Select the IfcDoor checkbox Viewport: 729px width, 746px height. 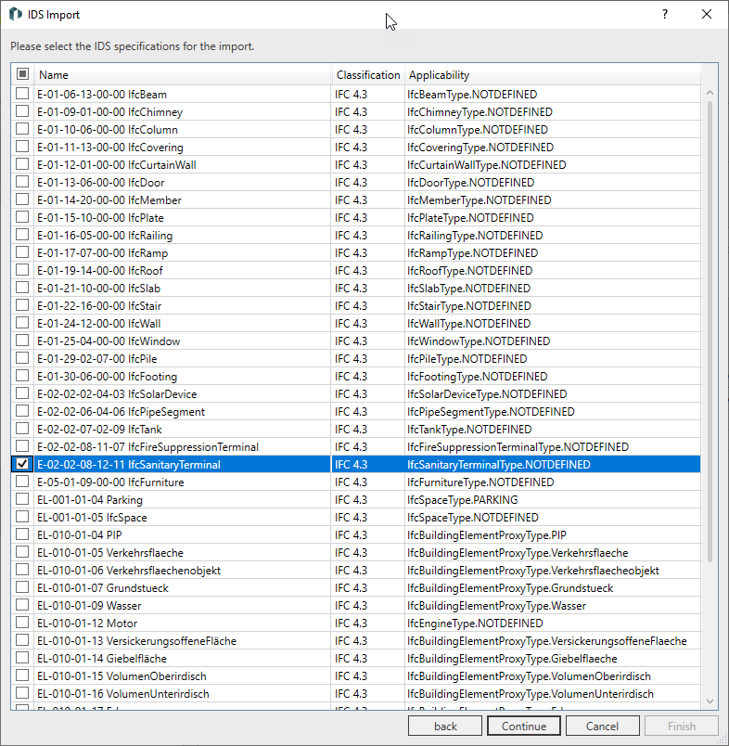22,183
